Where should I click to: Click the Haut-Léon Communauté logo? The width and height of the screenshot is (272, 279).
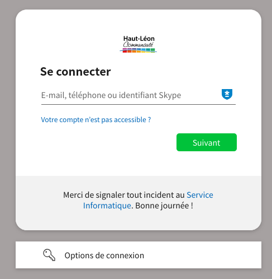point(139,44)
